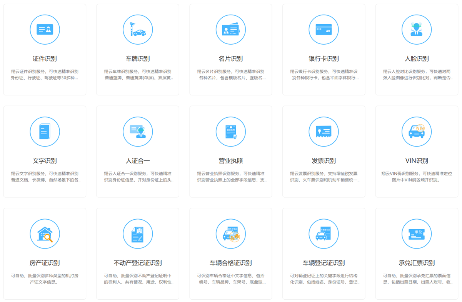Click the business license icon (营业执照)

[x=231, y=132]
